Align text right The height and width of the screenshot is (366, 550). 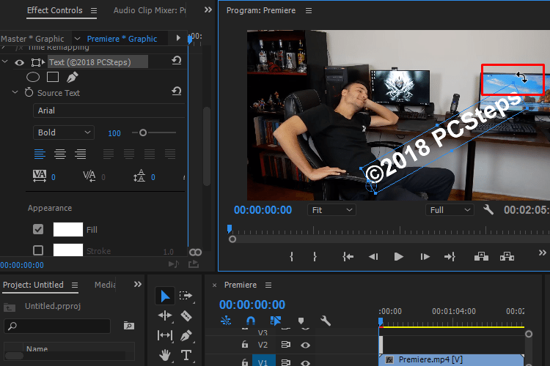(x=81, y=154)
